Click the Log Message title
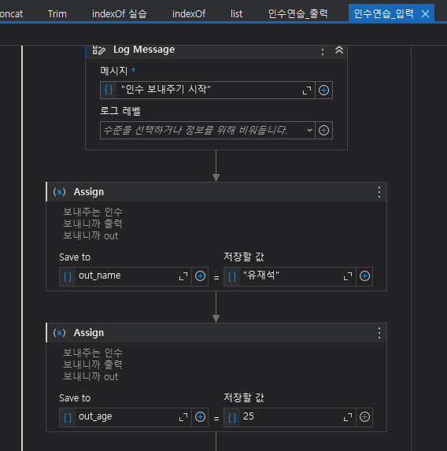447x451 pixels. (x=144, y=50)
